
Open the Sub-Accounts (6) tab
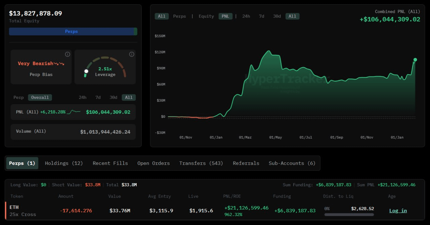(292, 163)
